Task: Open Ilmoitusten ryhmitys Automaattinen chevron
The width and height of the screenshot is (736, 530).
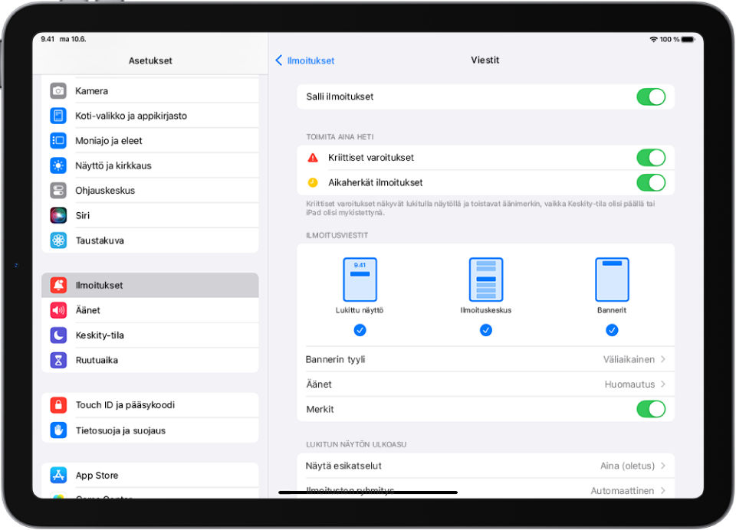Action: click(x=662, y=491)
